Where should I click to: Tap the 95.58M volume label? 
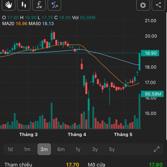pos(152,94)
